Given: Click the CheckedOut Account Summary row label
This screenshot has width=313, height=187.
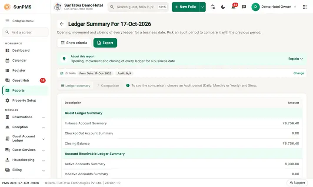Looking at the screenshot, I should tap(89, 133).
